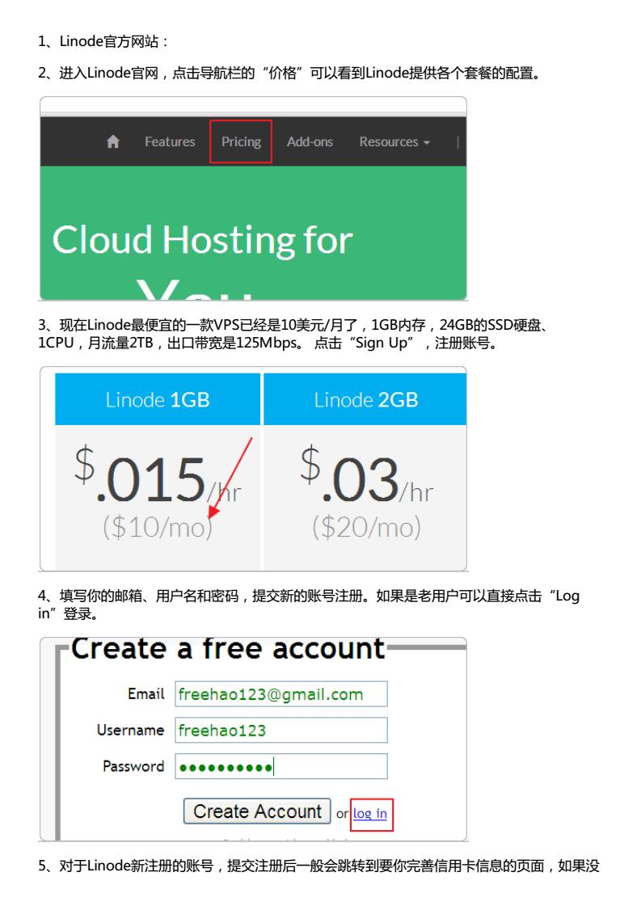Click the Password input field
The height and width of the screenshot is (906, 641).
tap(281, 767)
